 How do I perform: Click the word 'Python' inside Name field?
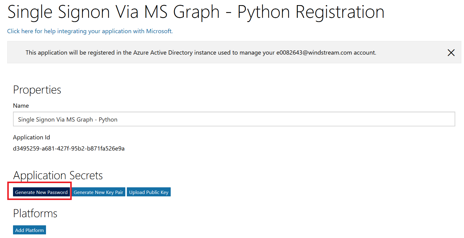(x=108, y=119)
